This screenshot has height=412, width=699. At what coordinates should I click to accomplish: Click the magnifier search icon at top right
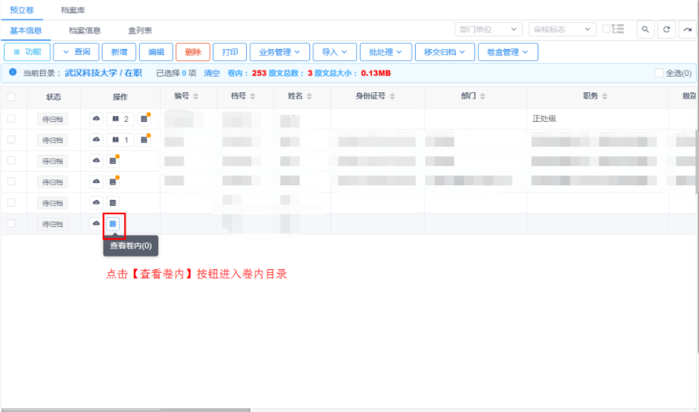tap(645, 30)
